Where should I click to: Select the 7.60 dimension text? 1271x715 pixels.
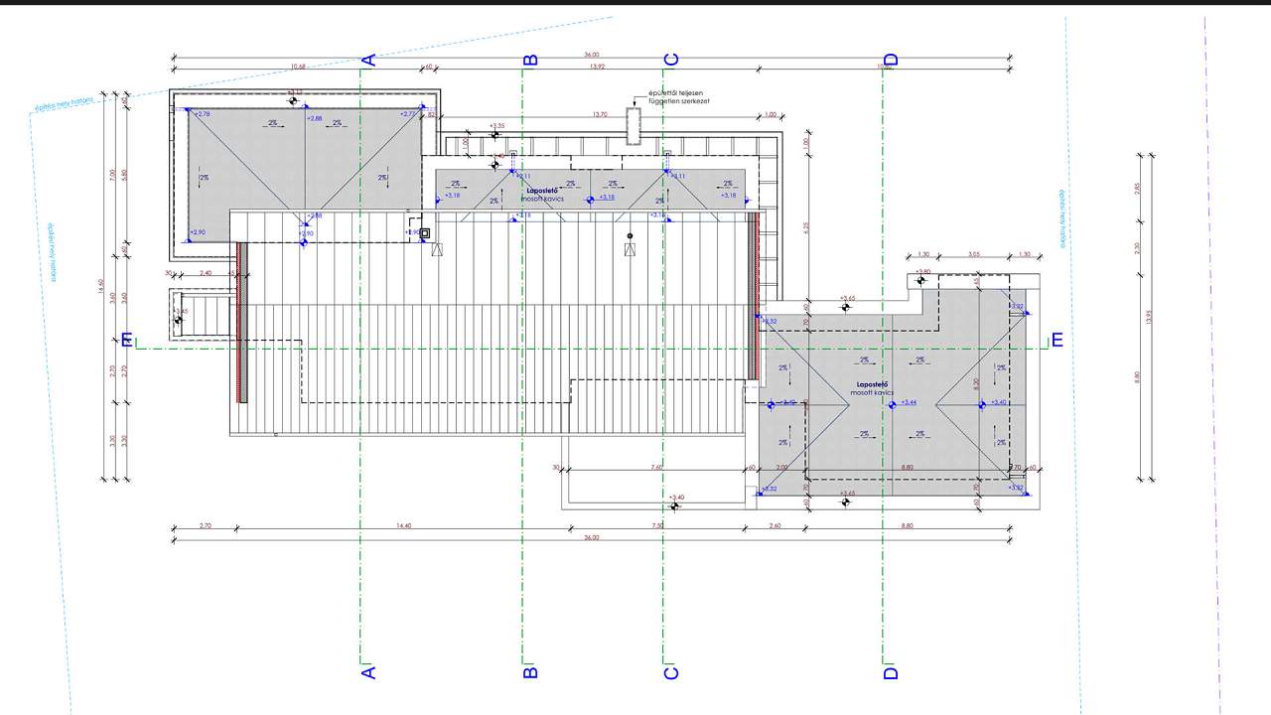656,466
